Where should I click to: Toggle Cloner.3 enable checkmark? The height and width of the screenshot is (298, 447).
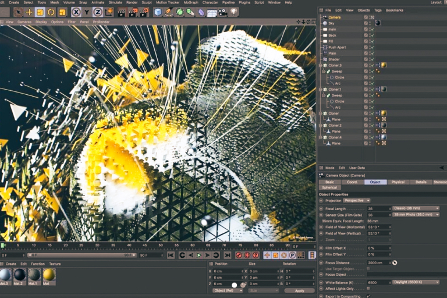(x=372, y=65)
